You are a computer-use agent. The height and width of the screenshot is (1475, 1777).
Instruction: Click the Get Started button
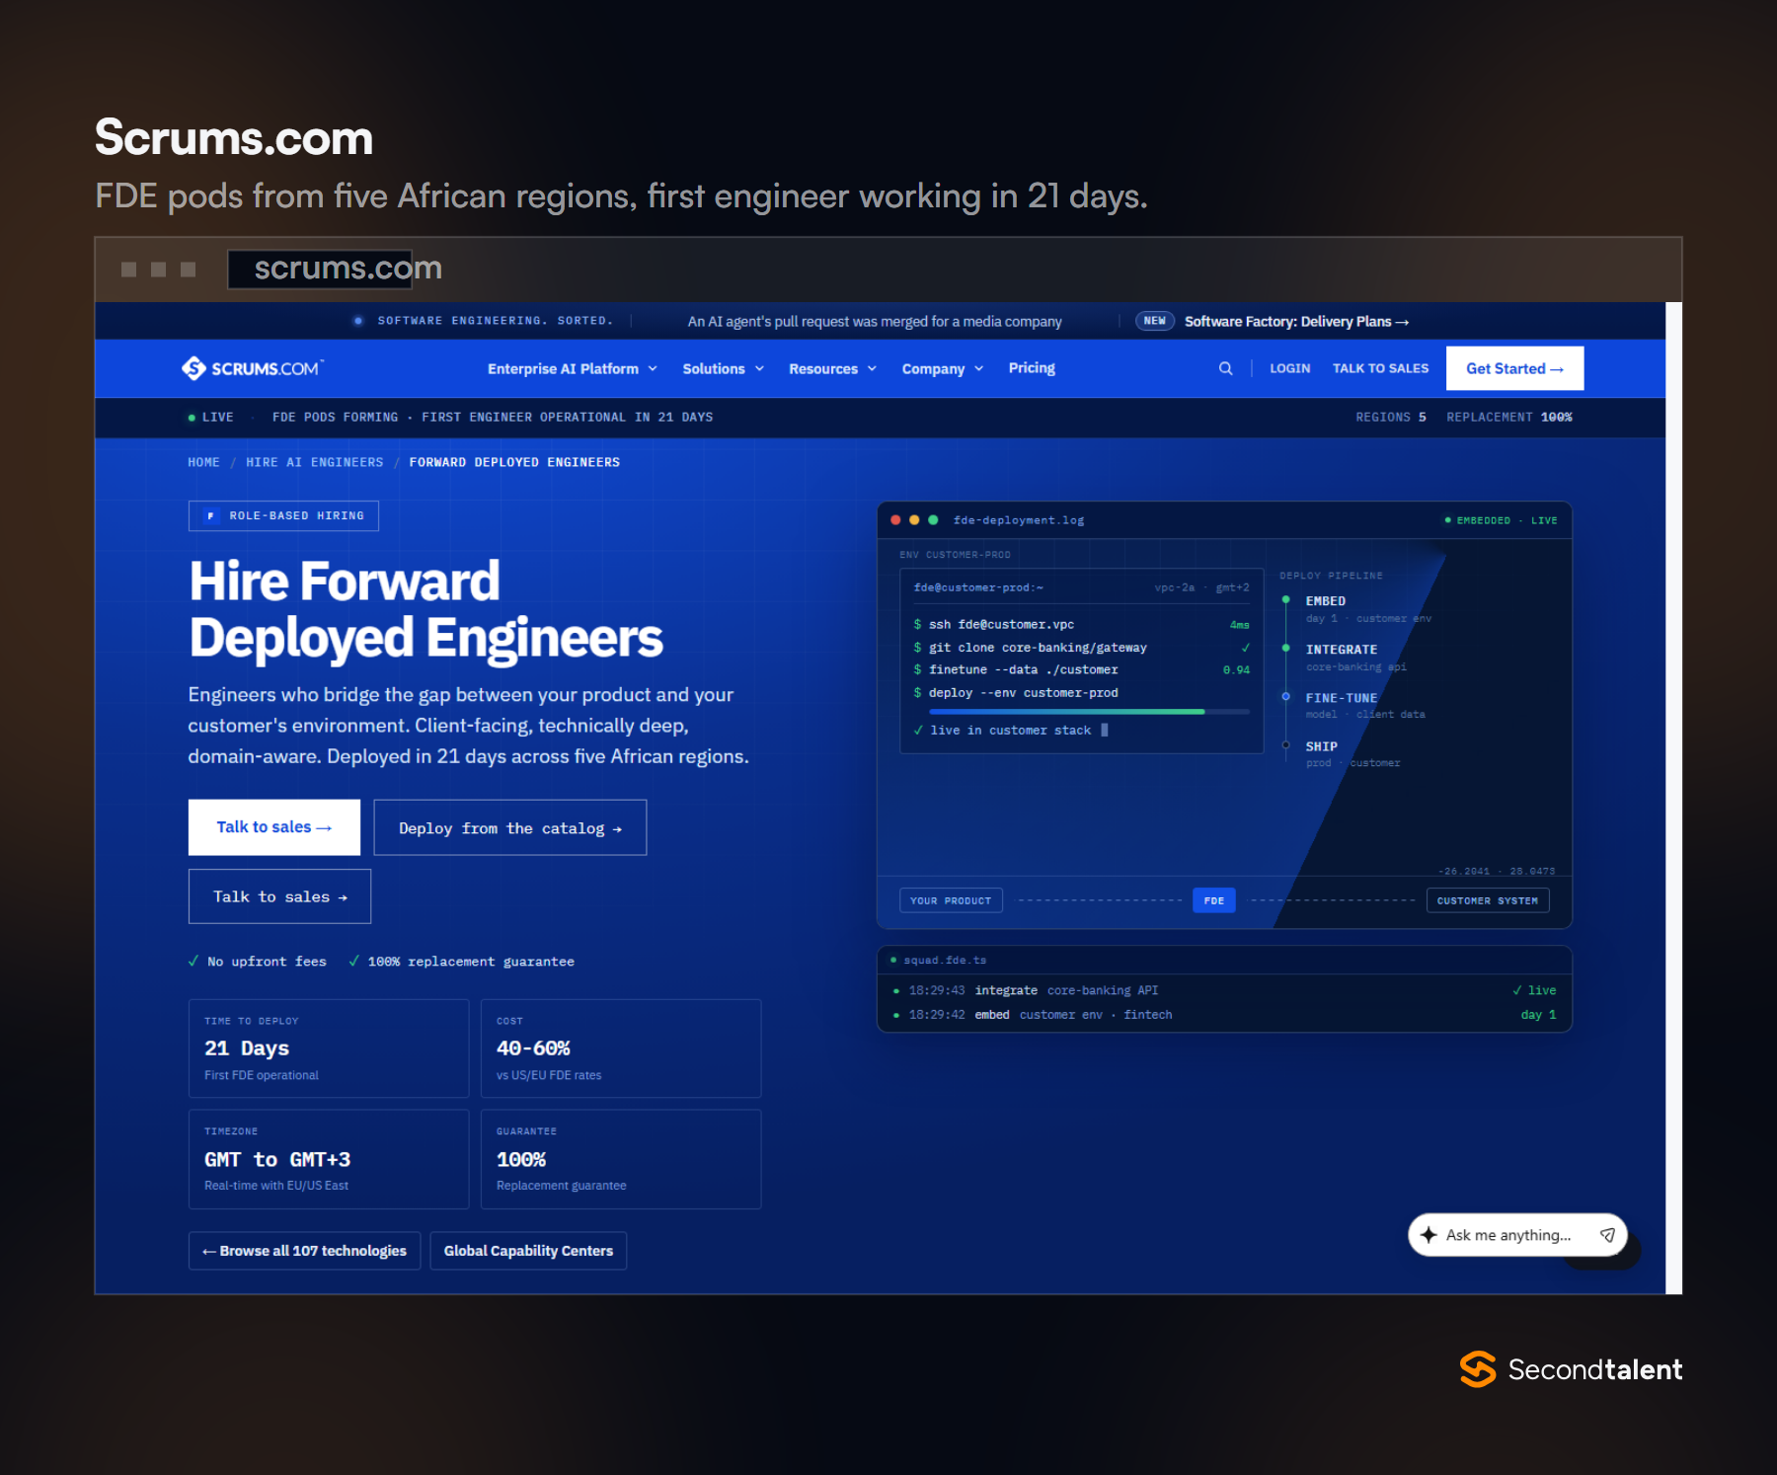(x=1514, y=368)
